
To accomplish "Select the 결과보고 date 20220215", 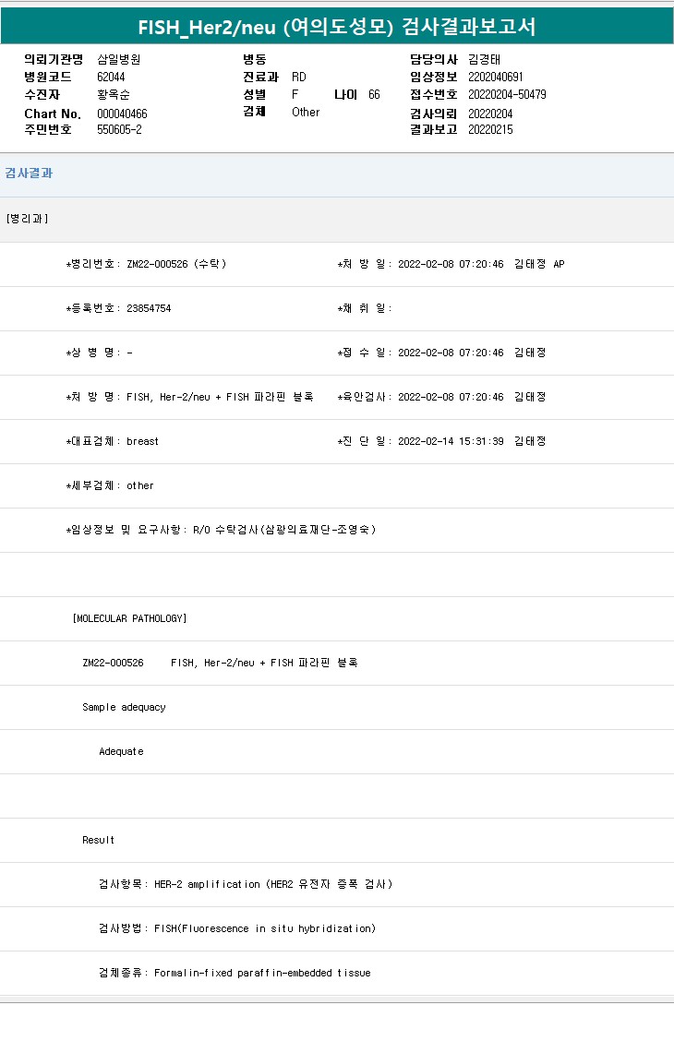I will click(490, 129).
